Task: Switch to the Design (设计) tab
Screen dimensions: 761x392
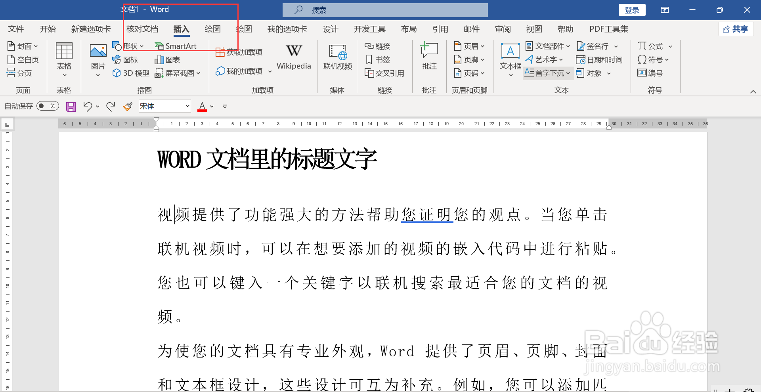Action: (x=331, y=29)
